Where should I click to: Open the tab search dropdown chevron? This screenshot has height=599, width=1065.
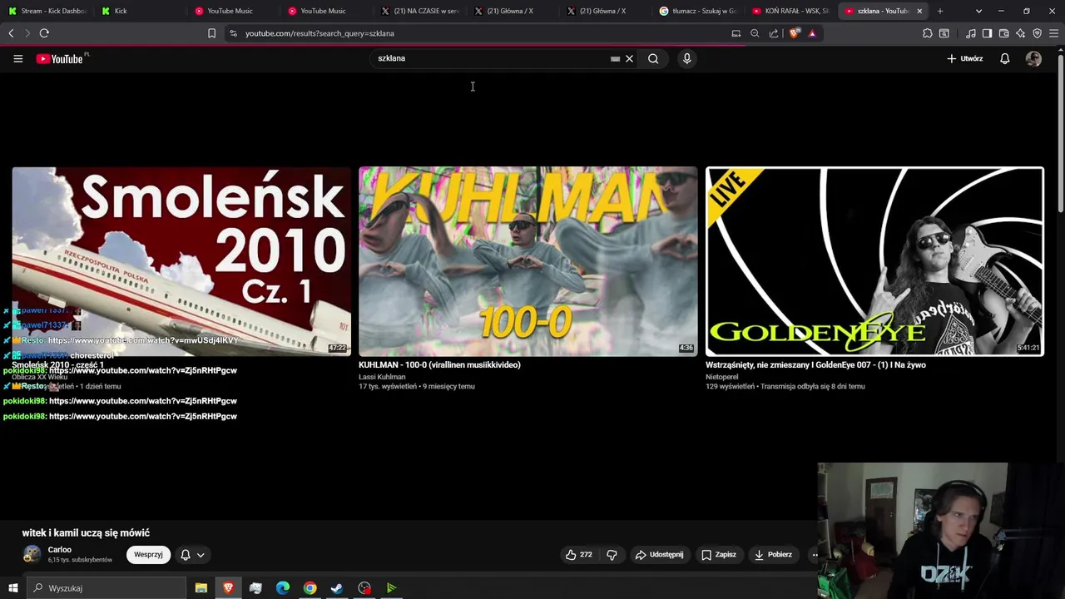point(978,11)
